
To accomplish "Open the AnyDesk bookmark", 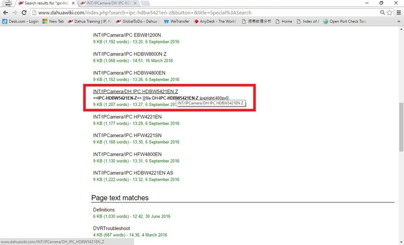I will pos(215,21).
